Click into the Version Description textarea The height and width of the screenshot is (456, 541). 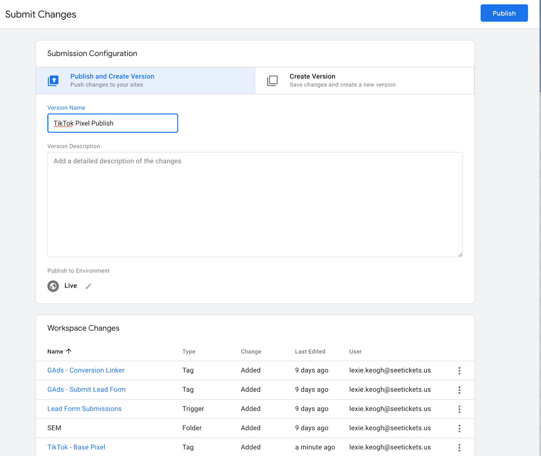click(255, 205)
